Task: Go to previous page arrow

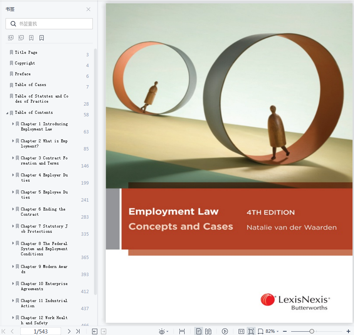Action: pyautogui.click(x=12, y=331)
